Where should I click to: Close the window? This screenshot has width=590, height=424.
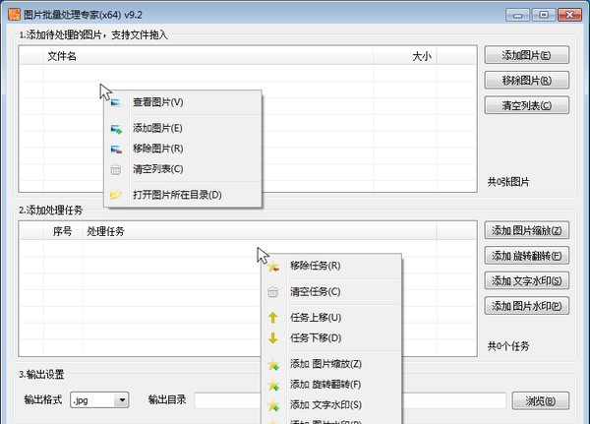tap(569, 15)
